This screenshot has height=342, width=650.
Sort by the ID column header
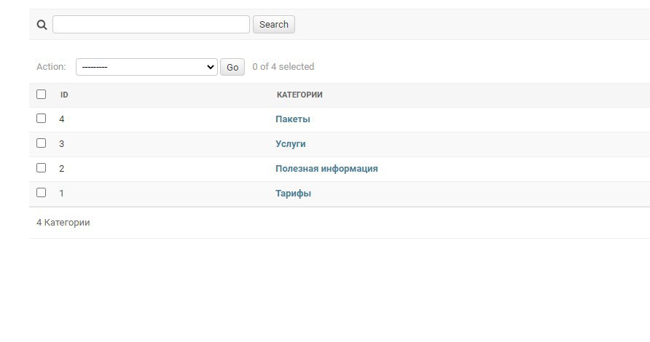click(64, 95)
